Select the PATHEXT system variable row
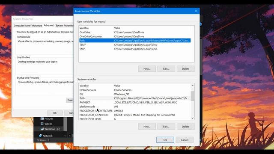 click(135, 103)
